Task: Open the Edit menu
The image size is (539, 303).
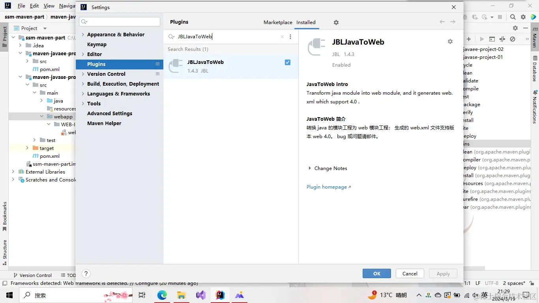Action: point(34,6)
